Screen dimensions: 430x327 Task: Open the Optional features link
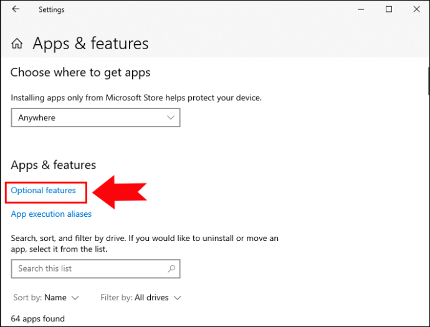coord(44,190)
